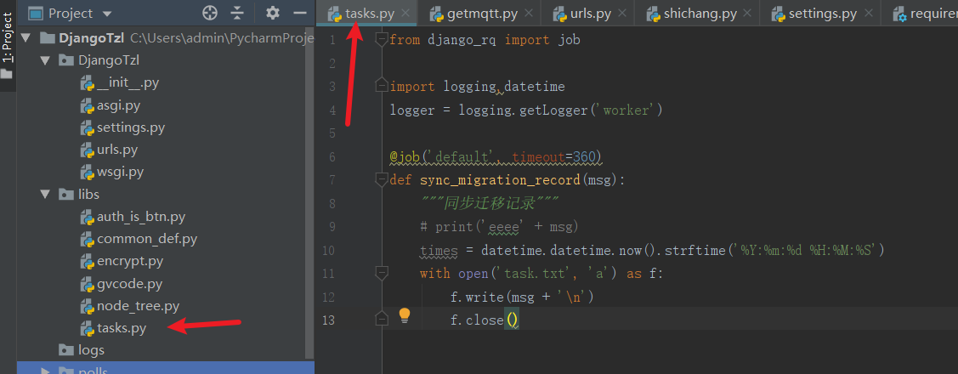This screenshot has width=958, height=374.
Task: Select common_def.py in libs folder
Action: (x=146, y=239)
